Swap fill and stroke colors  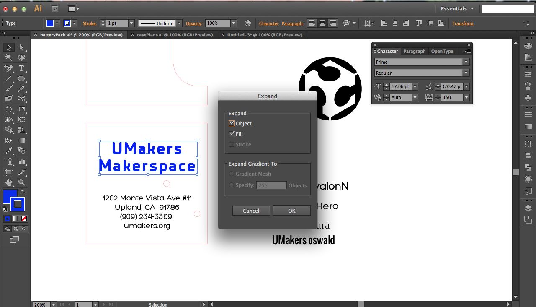click(23, 192)
